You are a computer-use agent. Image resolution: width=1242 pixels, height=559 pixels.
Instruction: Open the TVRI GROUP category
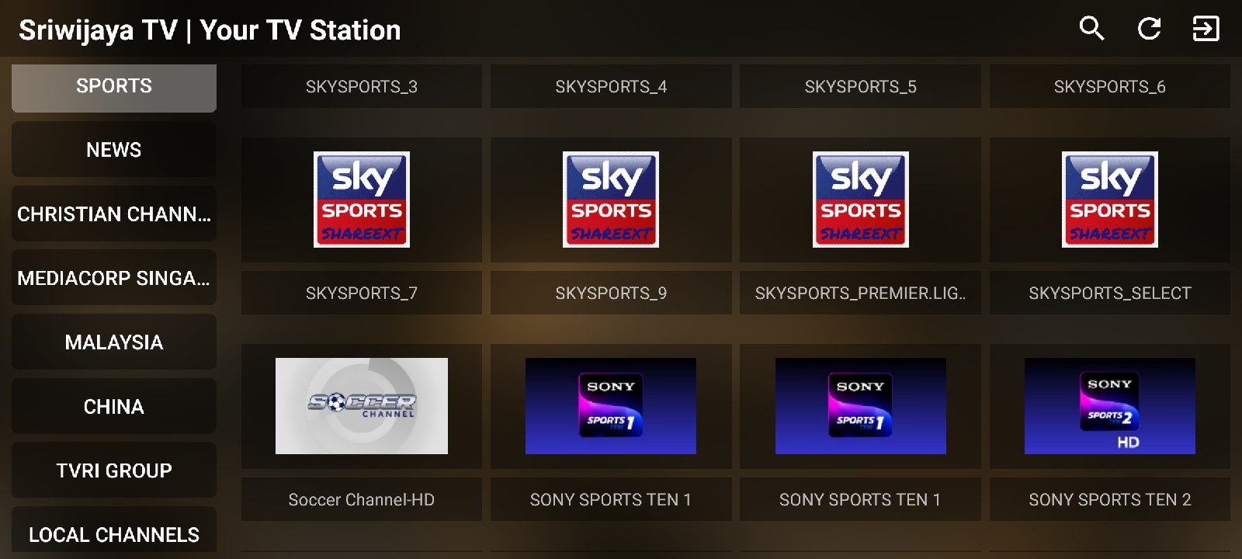(114, 470)
